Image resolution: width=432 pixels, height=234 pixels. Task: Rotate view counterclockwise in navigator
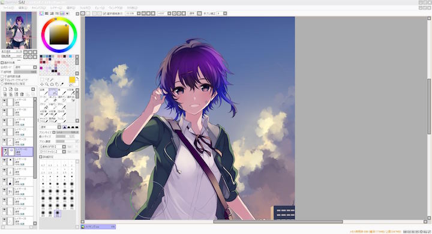click(x=25, y=57)
